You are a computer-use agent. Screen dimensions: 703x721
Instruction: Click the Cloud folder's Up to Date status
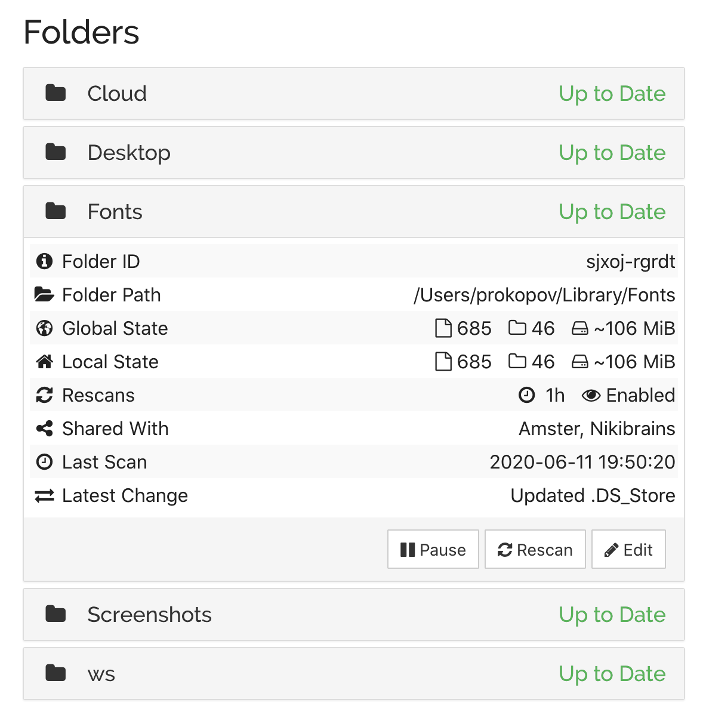[612, 94]
